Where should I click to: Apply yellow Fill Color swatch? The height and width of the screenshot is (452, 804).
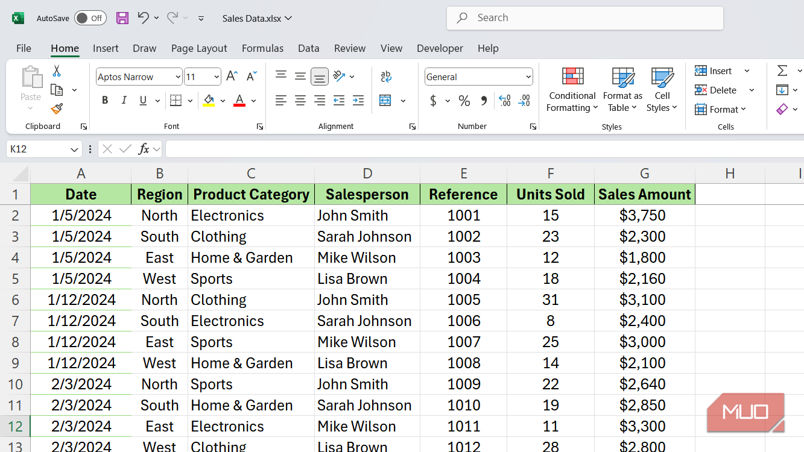[x=209, y=101]
